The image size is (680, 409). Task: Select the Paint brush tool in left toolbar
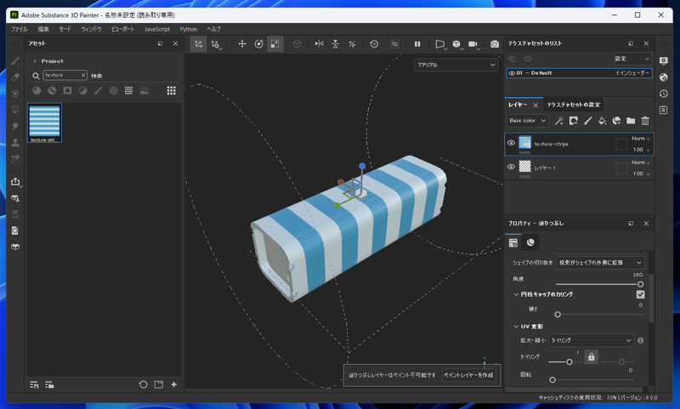tap(15, 60)
